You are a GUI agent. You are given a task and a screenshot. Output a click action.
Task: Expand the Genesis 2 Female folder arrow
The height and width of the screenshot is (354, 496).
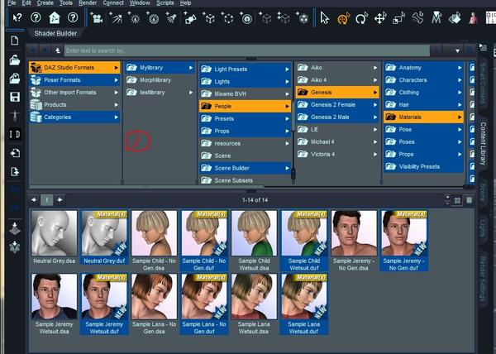[375, 105]
